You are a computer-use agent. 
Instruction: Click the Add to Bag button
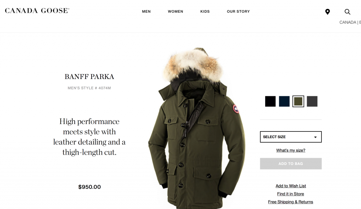tap(291, 164)
